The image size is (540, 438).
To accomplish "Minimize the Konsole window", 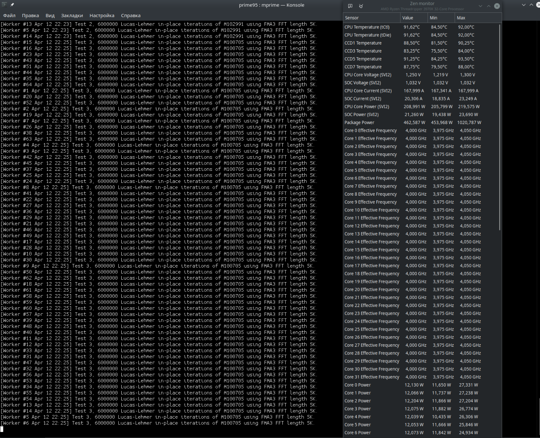I will coord(524,5).
